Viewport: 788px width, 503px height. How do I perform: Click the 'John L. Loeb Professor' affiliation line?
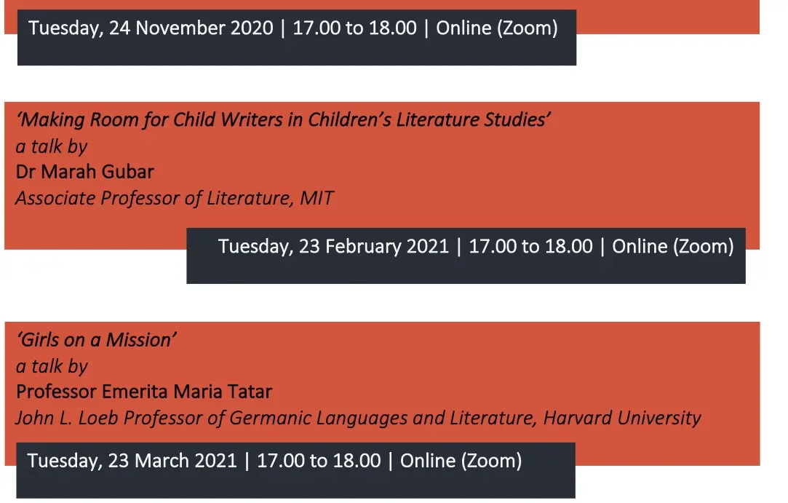(x=358, y=419)
